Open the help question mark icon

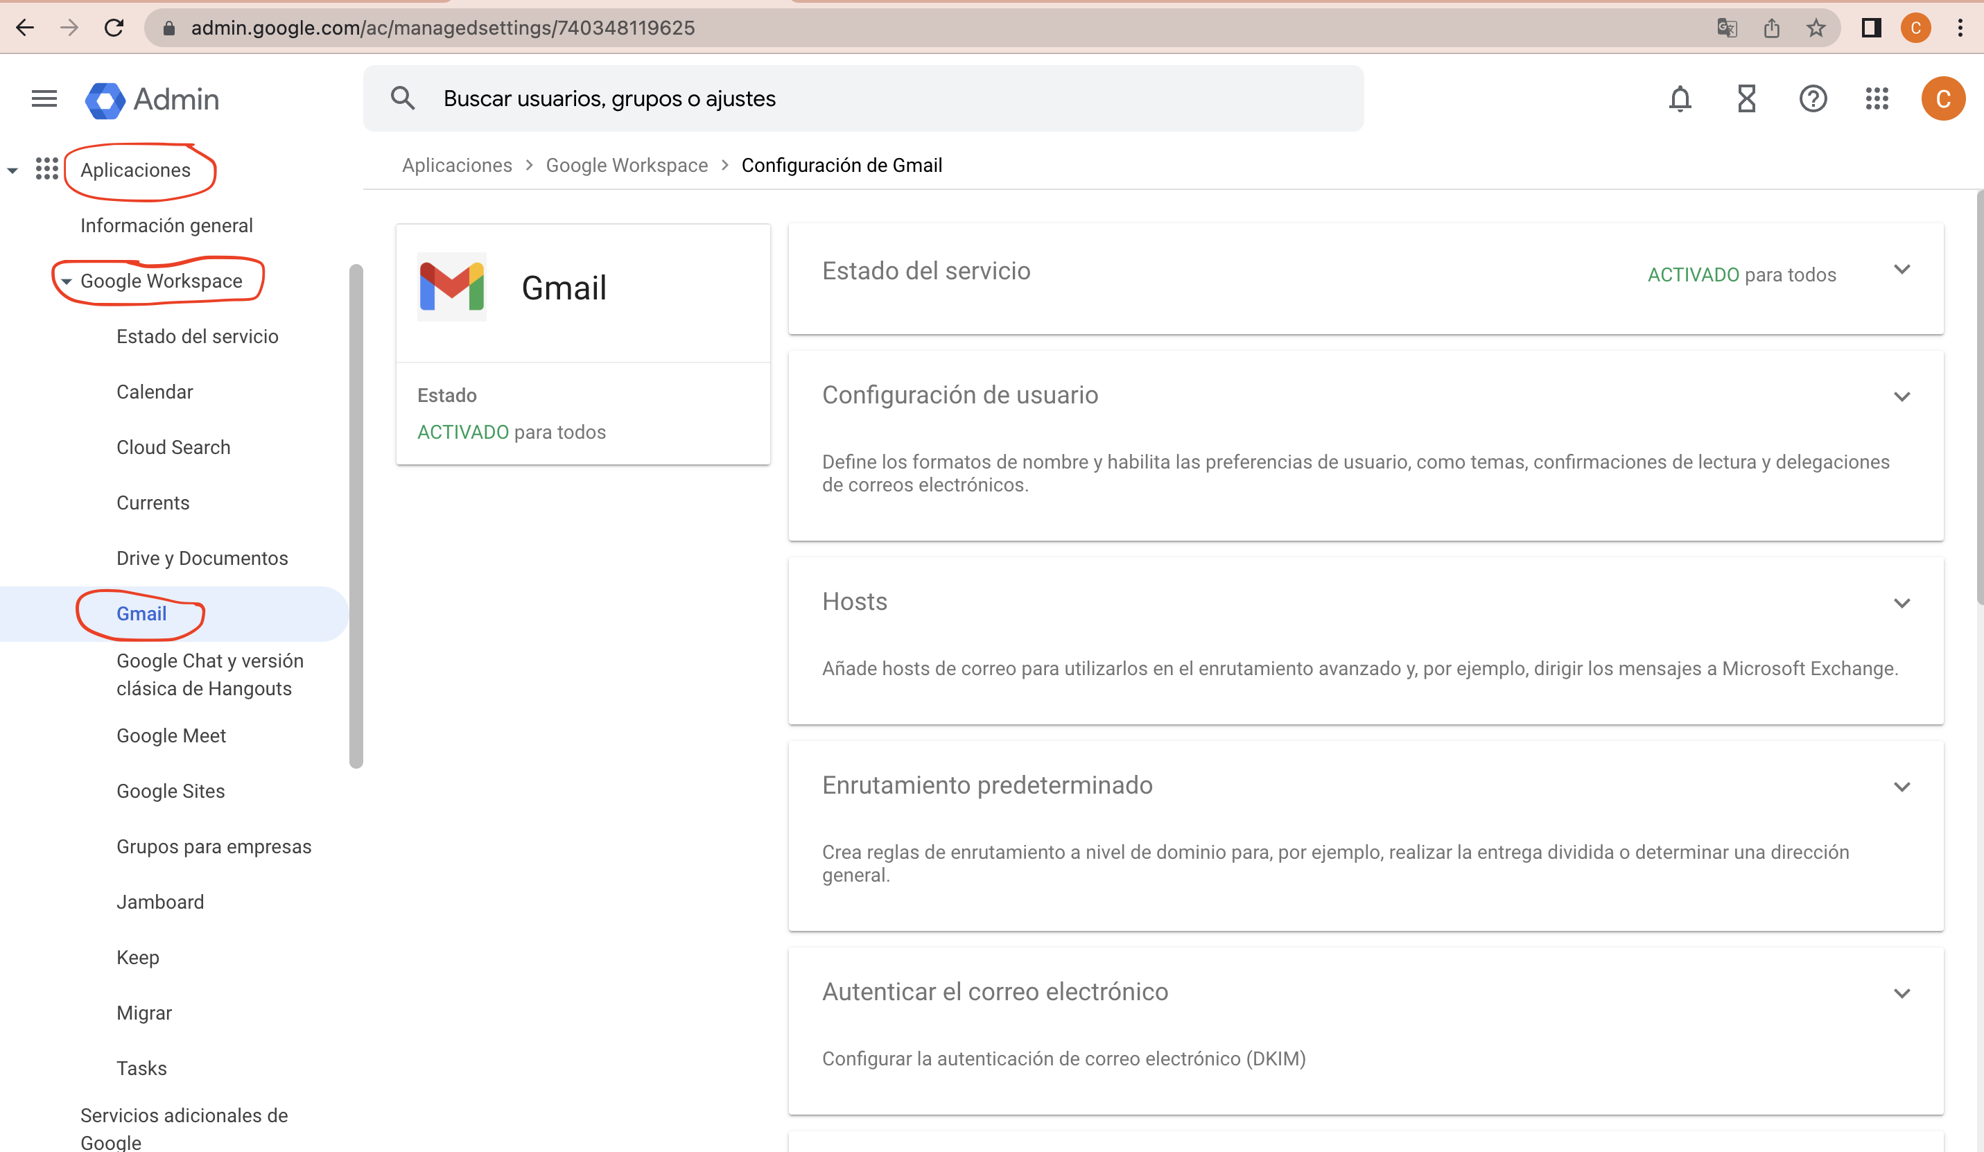tap(1813, 98)
